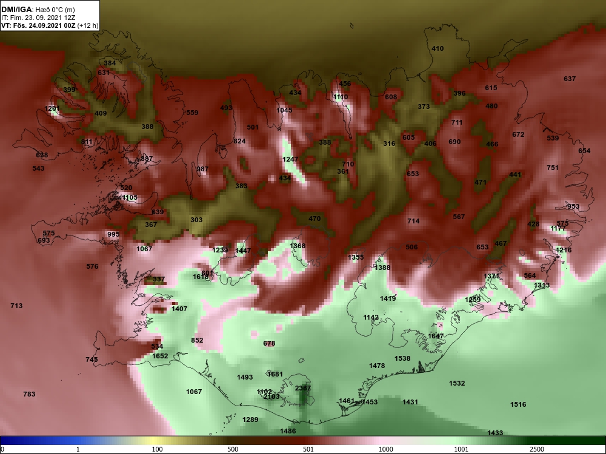Select the 1388 value
The image size is (606, 454).
tap(382, 268)
